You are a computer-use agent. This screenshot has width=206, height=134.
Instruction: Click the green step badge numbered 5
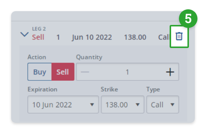188,19
